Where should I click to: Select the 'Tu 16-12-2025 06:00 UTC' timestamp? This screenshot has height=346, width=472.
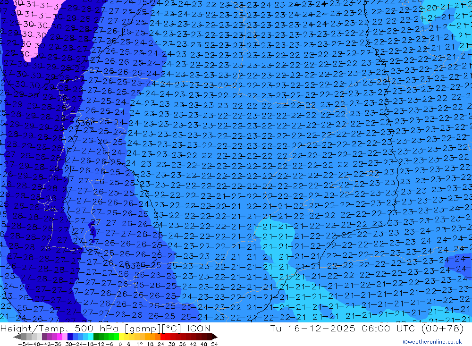click(342, 328)
